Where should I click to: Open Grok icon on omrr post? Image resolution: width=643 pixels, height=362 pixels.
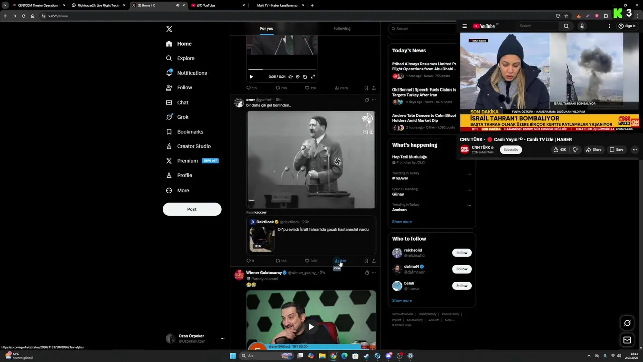click(x=367, y=100)
